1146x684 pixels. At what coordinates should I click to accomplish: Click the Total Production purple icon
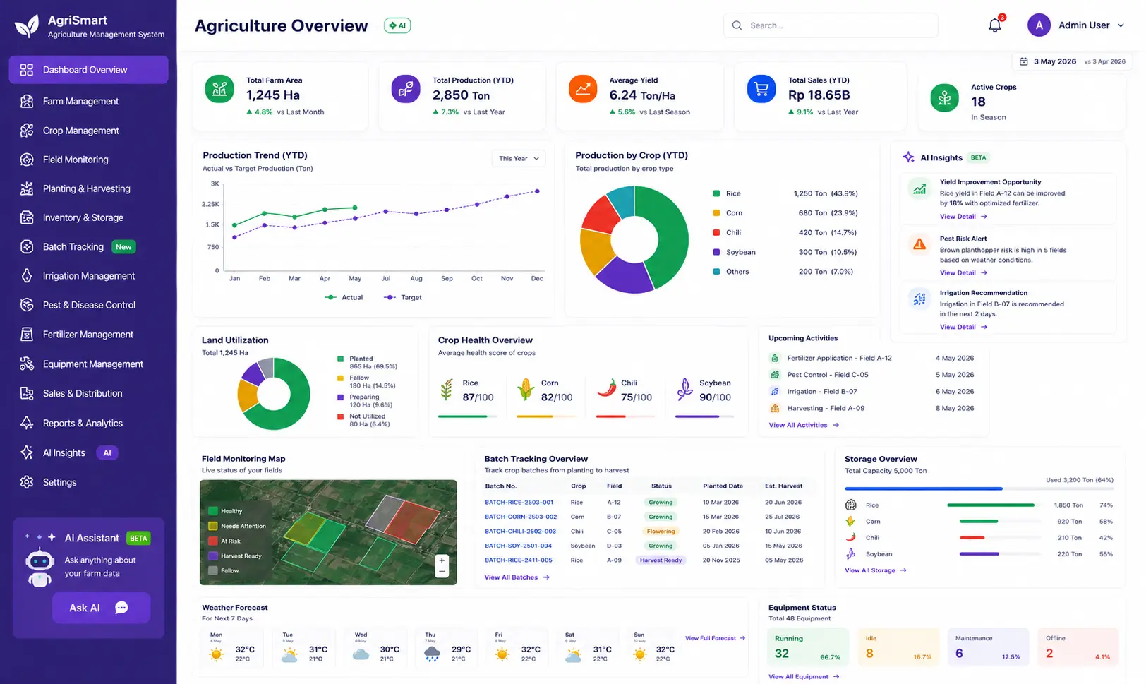click(x=406, y=89)
